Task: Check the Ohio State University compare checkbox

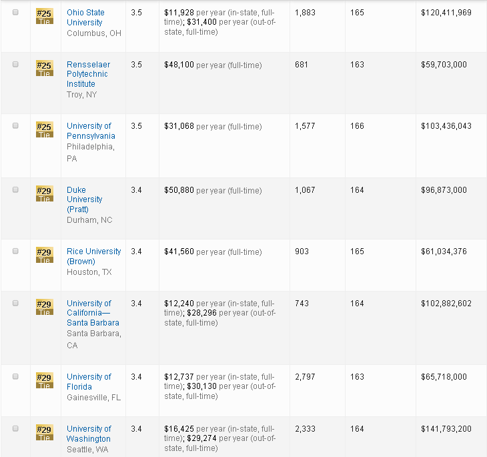Action: point(16,13)
